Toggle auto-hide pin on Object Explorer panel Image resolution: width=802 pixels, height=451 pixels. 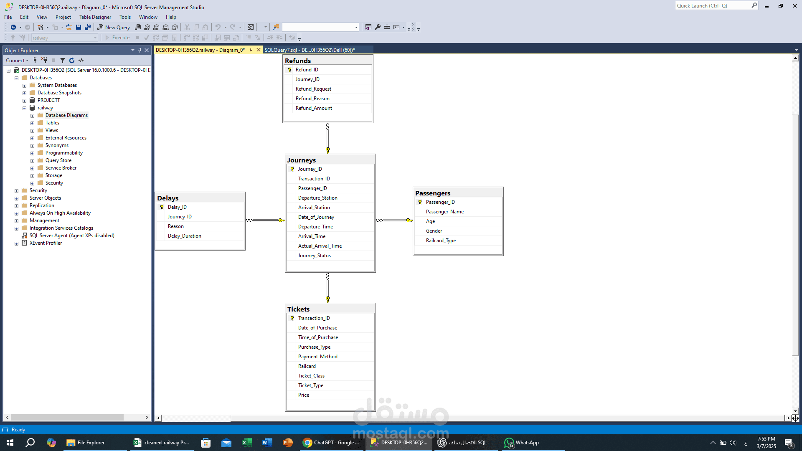click(x=140, y=50)
